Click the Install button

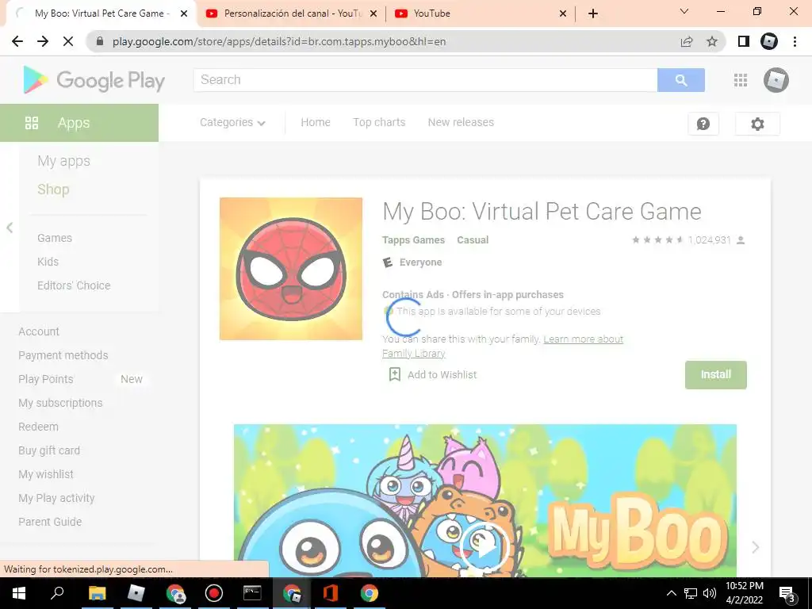[x=716, y=374]
